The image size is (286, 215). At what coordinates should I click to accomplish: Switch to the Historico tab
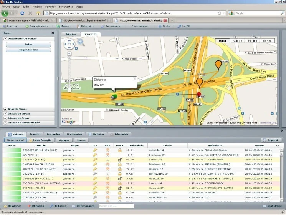click(96, 134)
